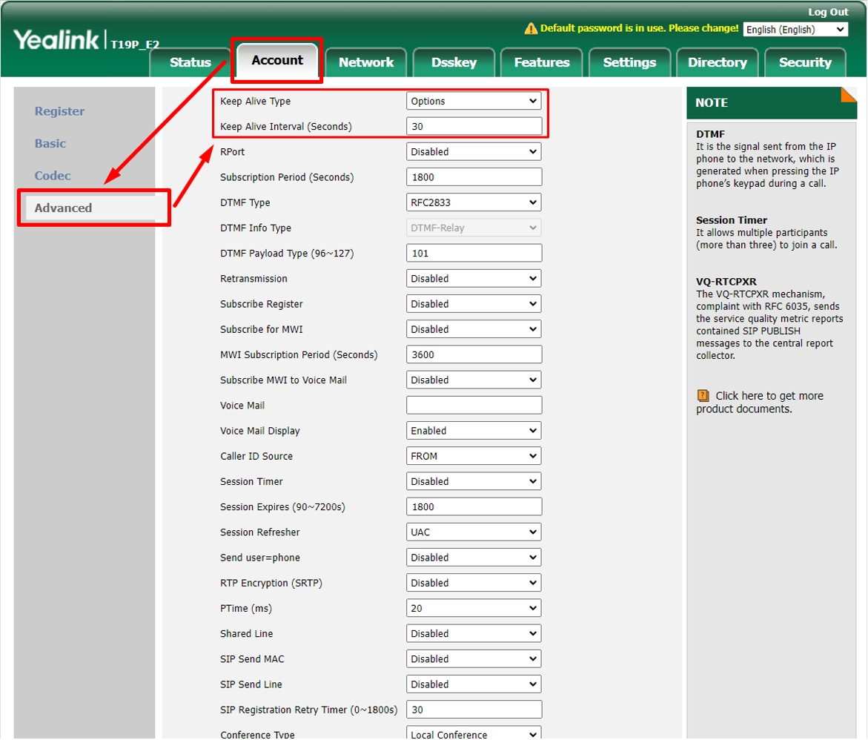Click the Yealink logo
This screenshot has width=868, height=740.
[x=56, y=40]
